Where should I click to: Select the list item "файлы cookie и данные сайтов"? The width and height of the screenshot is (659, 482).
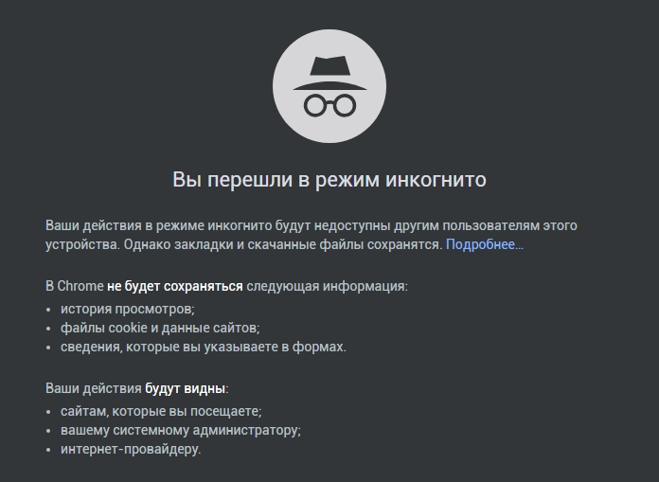point(159,328)
